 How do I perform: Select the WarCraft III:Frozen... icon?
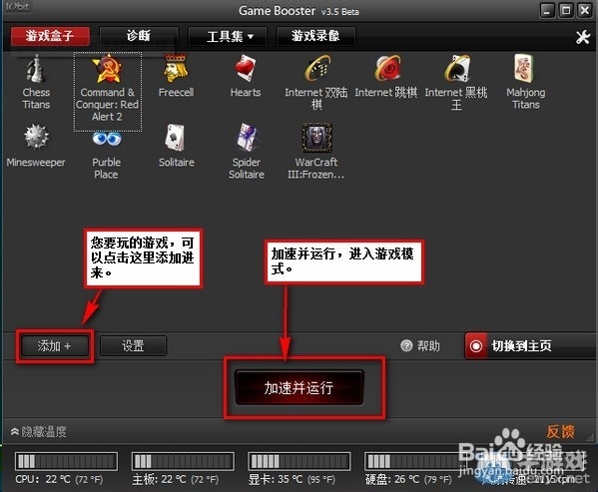(x=316, y=138)
